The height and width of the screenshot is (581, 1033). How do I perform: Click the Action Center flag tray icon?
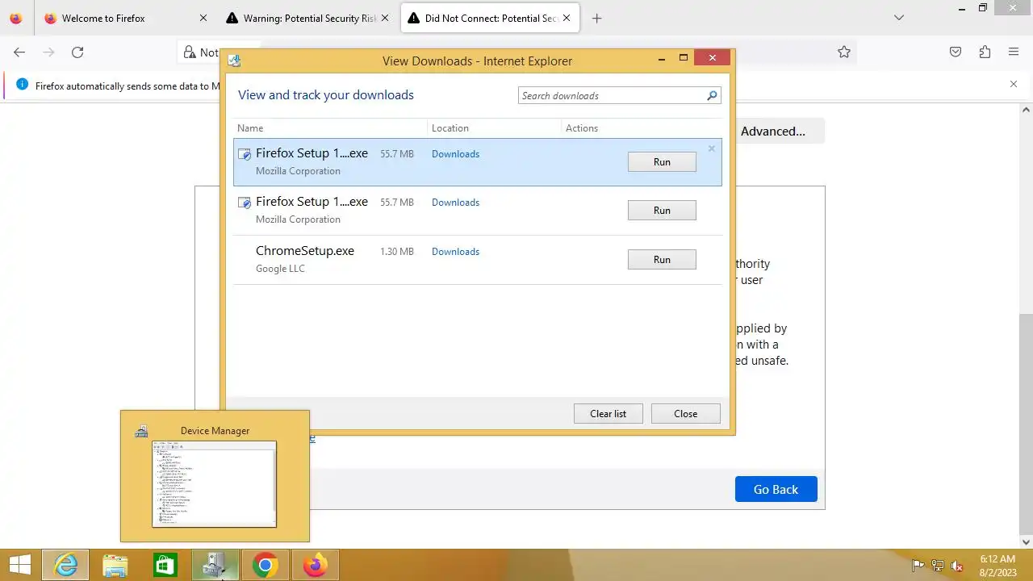[918, 566]
